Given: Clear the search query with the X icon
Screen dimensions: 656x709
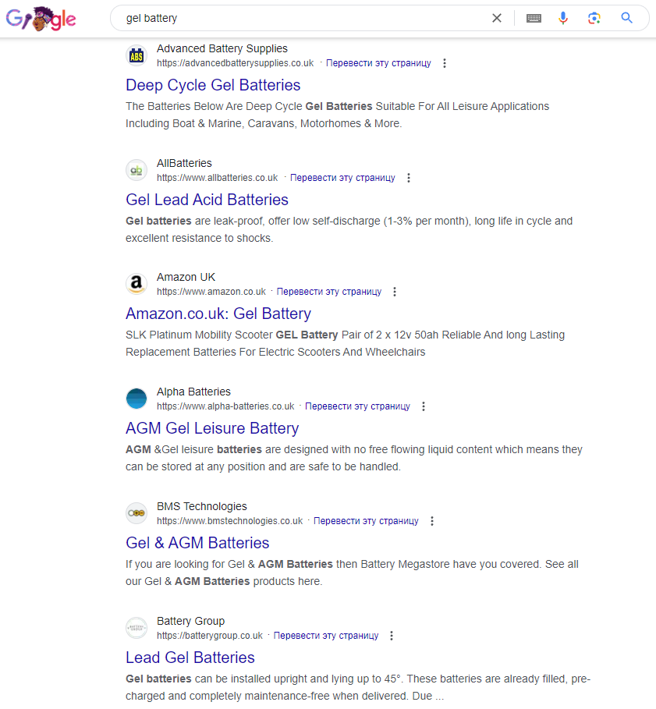Looking at the screenshot, I should click(497, 18).
